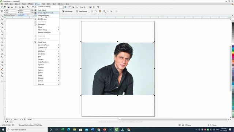Pick the blue swatch near the palette top
The image size is (234, 132).
[x=233, y=47]
